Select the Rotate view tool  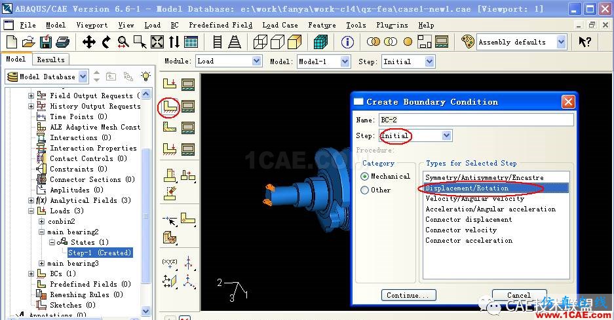click(106, 42)
